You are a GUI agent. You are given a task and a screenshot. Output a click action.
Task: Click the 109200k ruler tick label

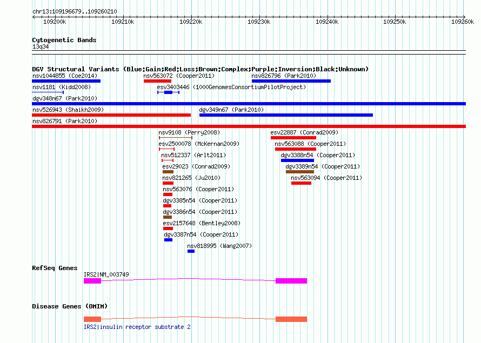55,22
